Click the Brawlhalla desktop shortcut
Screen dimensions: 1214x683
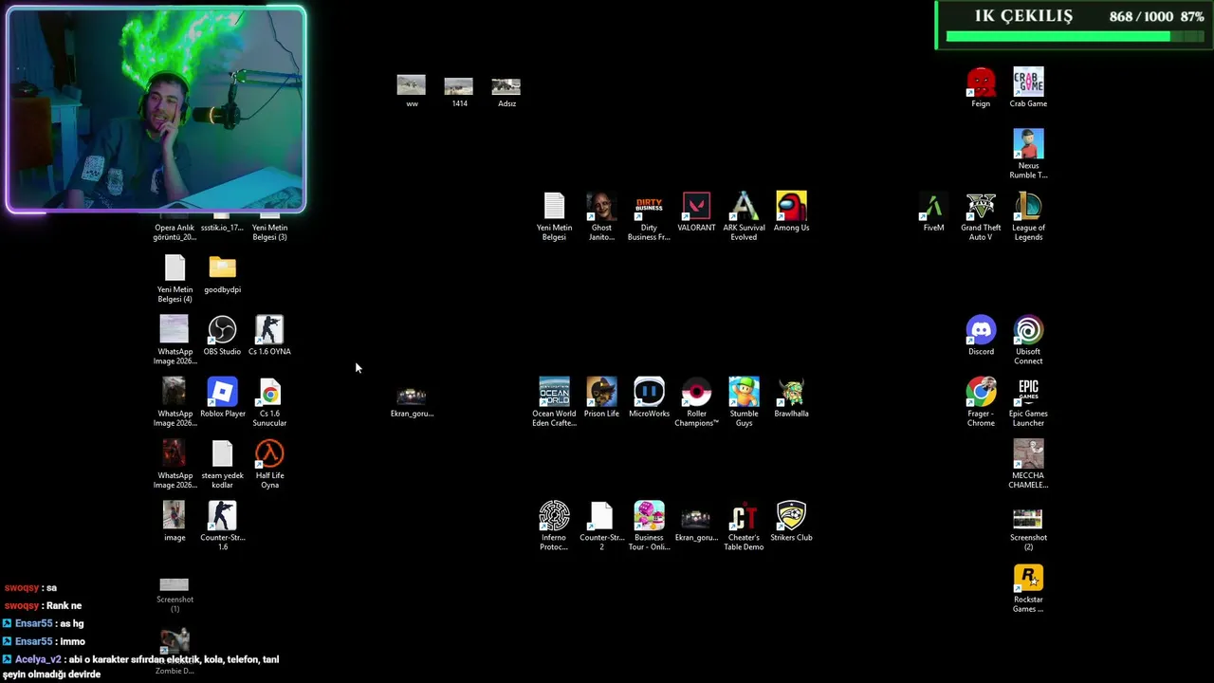[791, 398]
